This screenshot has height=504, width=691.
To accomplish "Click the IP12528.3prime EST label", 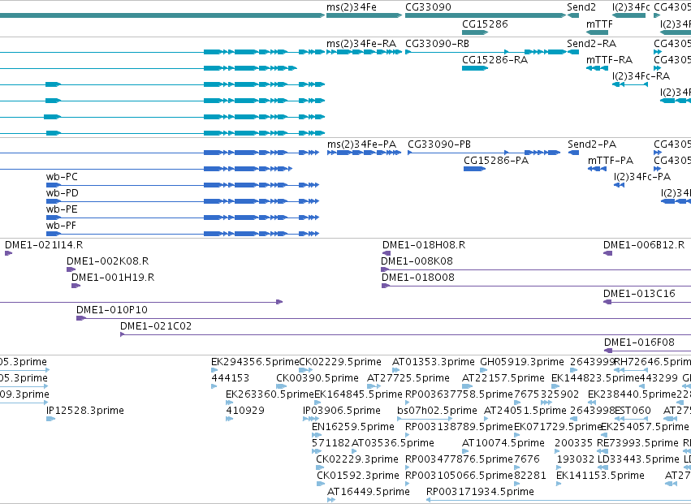I will point(85,411).
